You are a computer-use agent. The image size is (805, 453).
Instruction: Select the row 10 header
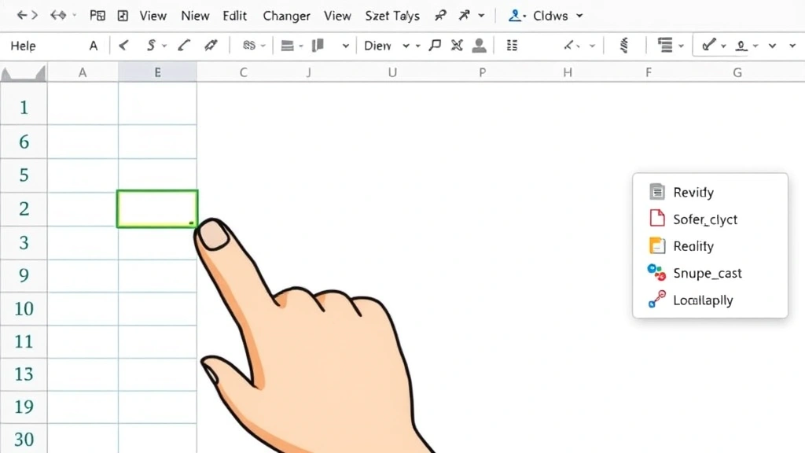(24, 308)
